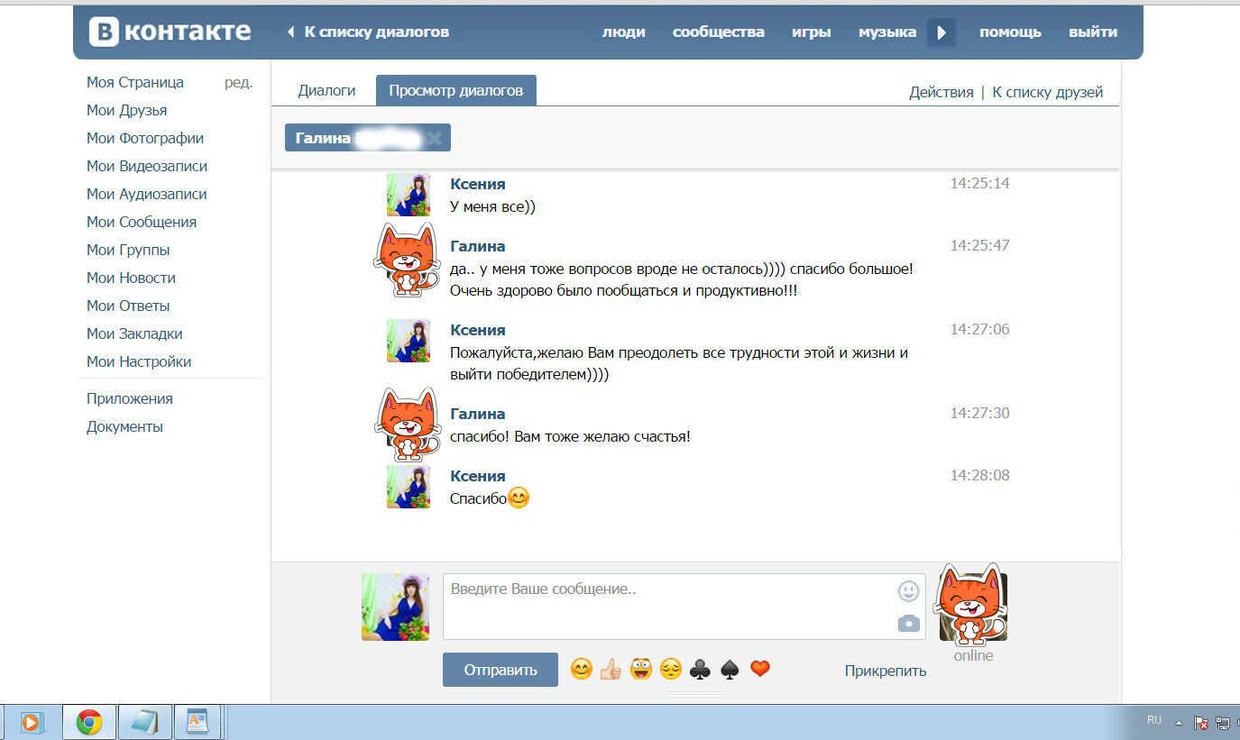Click own profile photo beside message box
The width and height of the screenshot is (1240, 740).
[x=395, y=607]
